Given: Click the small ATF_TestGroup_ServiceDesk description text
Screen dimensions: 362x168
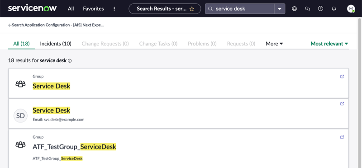Looking at the screenshot, I should 57,159.
